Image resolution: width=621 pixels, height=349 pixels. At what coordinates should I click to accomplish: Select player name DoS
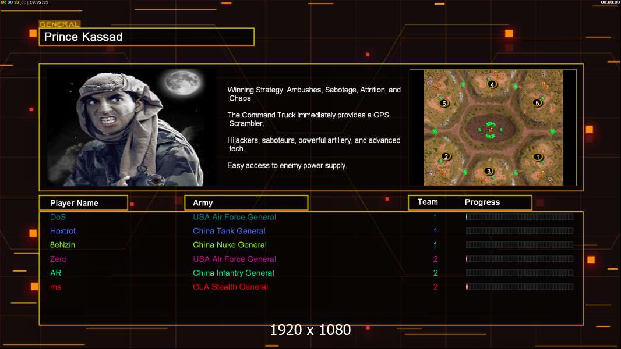(x=58, y=217)
